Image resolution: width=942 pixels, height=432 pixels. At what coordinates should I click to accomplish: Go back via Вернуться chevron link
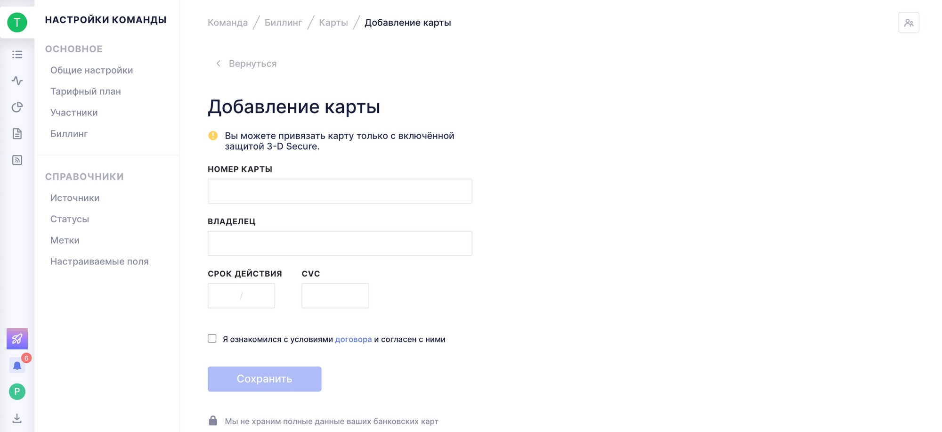point(246,64)
